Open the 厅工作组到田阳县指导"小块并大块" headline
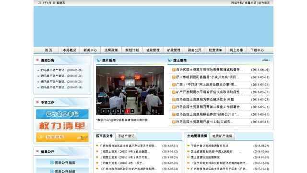Image resolution: width=307 pixels, height=173 pixels. 207,77
